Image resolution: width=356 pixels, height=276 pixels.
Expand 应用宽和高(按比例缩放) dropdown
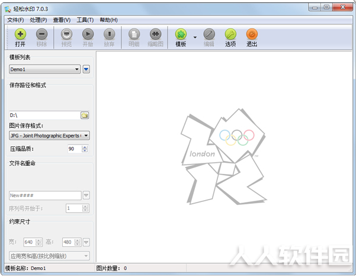tap(49, 256)
